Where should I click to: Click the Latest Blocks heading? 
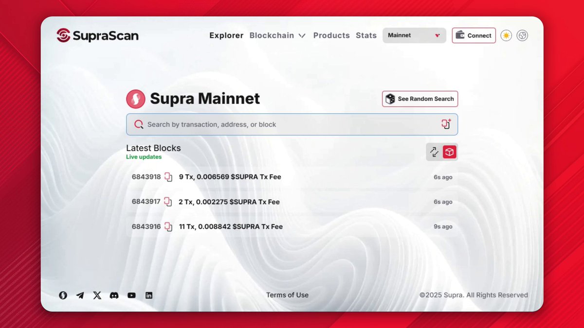pos(153,148)
